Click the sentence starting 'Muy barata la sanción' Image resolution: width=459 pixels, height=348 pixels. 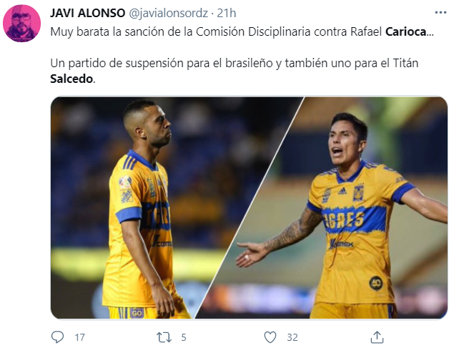[x=242, y=31]
